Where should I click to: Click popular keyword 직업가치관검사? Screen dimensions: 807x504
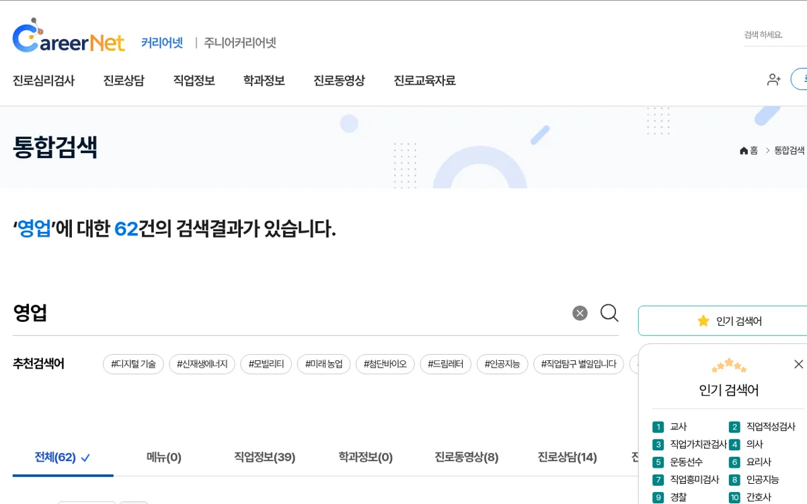click(x=699, y=444)
